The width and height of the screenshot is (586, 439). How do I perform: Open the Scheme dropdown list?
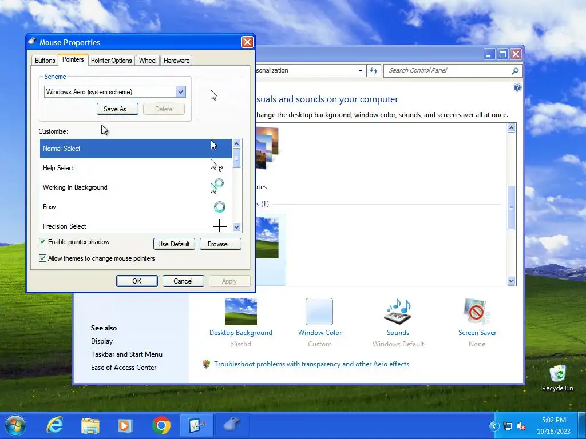point(180,92)
